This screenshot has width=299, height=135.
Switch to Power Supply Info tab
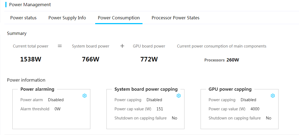tap(67, 18)
